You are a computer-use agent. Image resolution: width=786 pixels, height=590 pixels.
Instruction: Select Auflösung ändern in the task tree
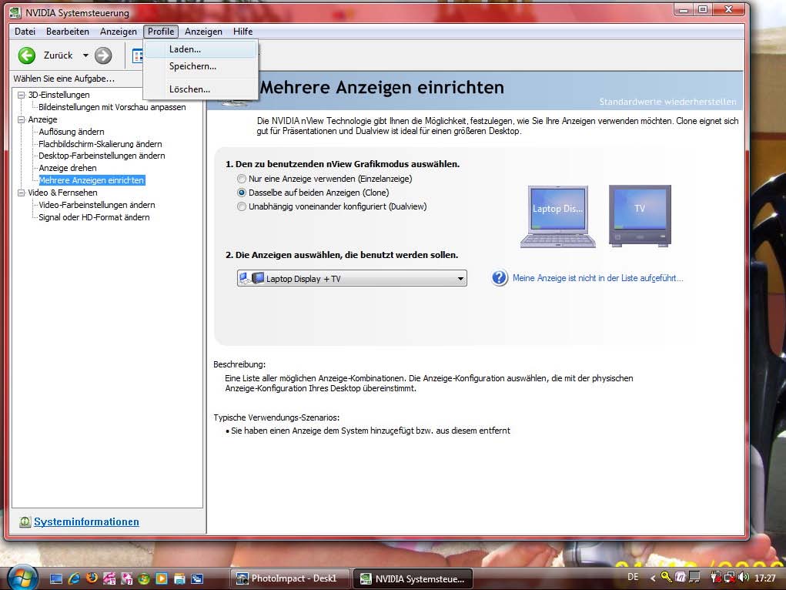pos(72,132)
